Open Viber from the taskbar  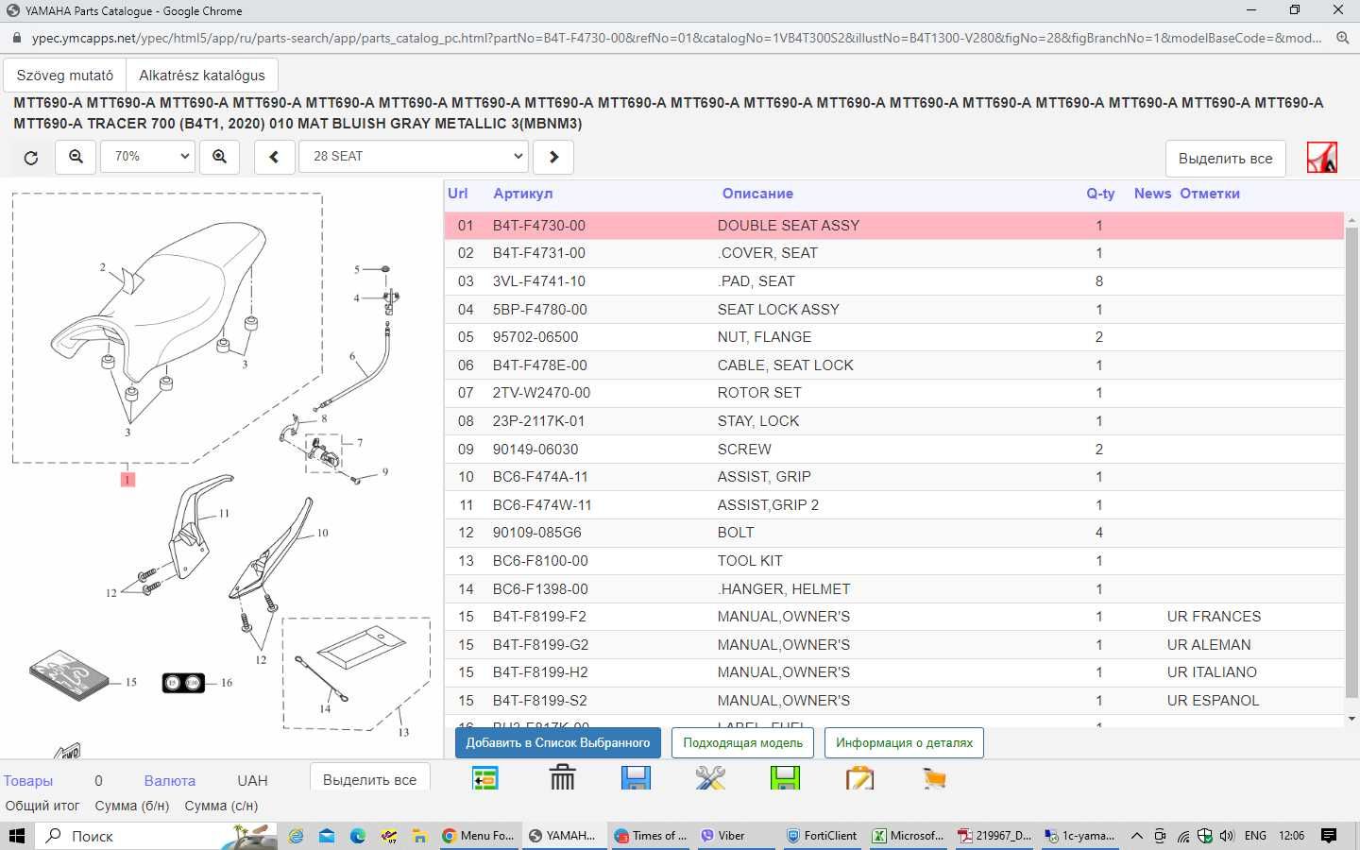pos(738,836)
